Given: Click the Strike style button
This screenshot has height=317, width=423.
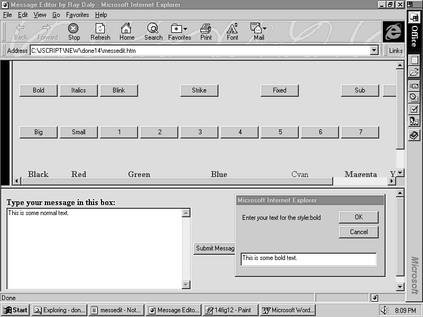Looking at the screenshot, I should [x=199, y=90].
